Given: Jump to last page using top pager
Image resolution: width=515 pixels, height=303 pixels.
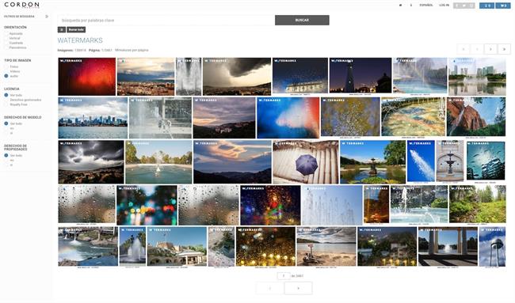Looking at the screenshot, I should (x=504, y=49).
